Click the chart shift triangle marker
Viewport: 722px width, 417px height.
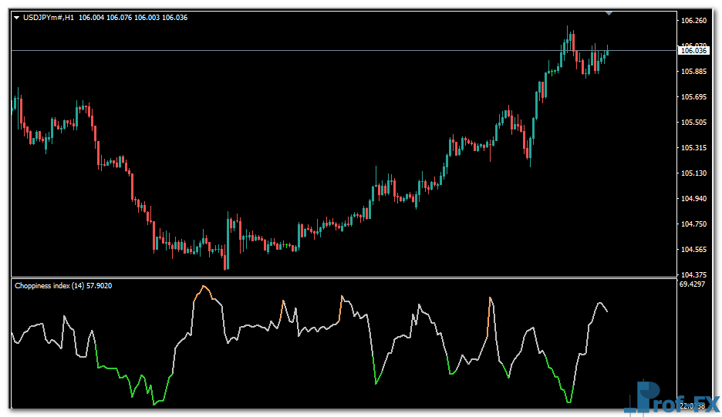tap(609, 13)
